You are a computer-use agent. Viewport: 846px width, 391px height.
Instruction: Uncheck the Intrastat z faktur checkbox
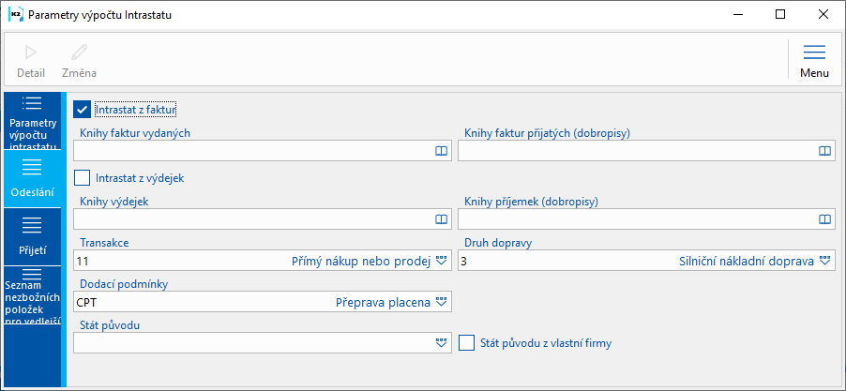pos(83,110)
